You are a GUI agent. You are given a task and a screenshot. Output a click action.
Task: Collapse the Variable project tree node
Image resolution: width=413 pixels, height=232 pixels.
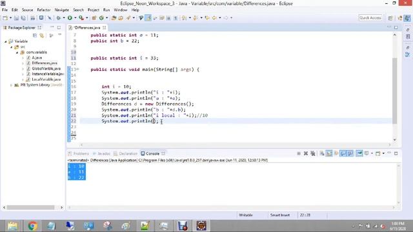6,41
